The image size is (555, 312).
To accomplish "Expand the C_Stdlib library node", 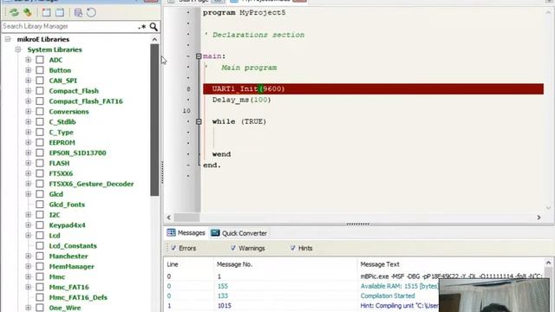I will [x=29, y=121].
